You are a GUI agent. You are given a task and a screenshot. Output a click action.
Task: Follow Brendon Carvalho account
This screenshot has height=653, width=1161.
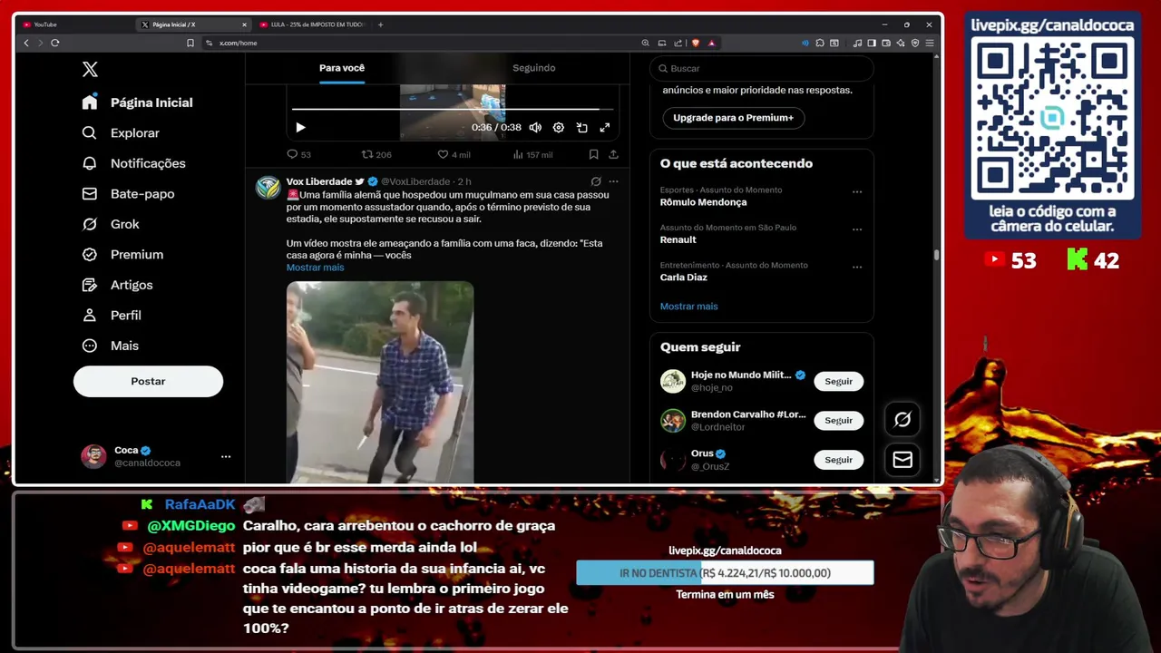[838, 421]
